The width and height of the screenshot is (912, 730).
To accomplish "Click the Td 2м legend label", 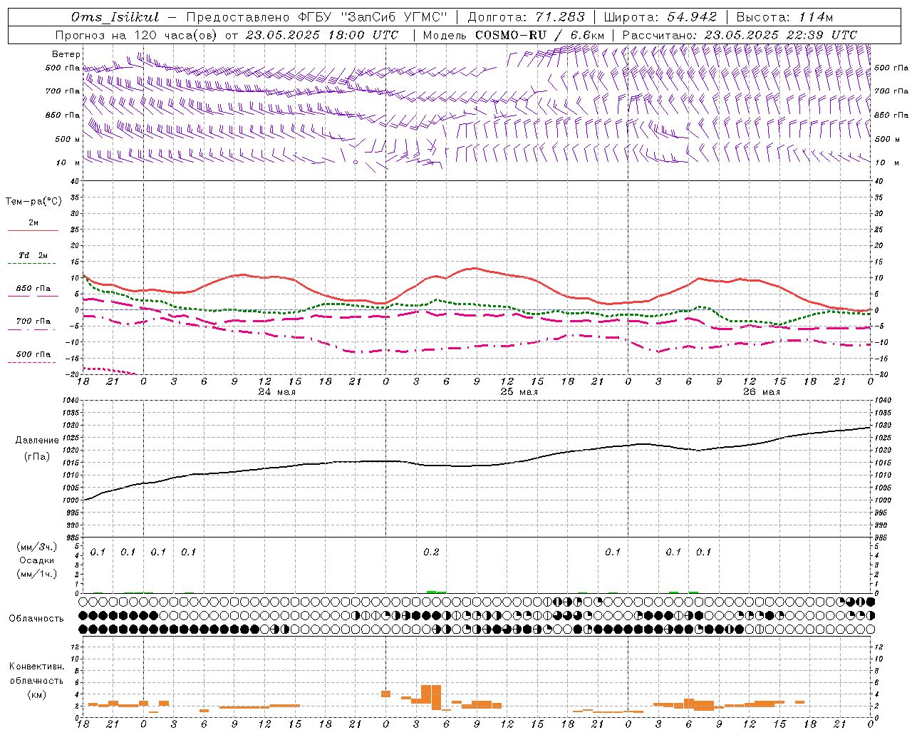I will [x=33, y=255].
